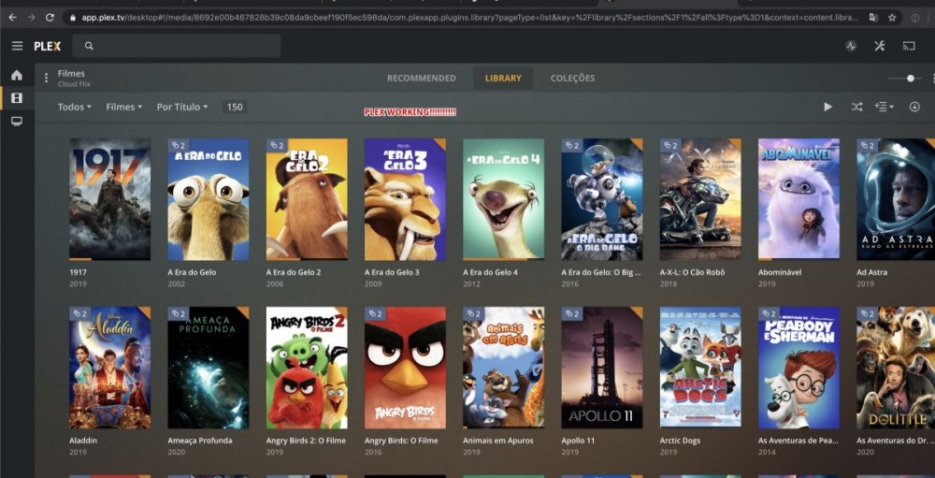Open the Settings wrench icon
Viewport: 935px width, 478px height.
[880, 46]
